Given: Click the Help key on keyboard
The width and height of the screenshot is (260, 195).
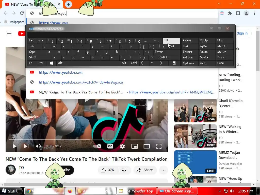Looking at the screenshot, I should (x=207, y=63).
